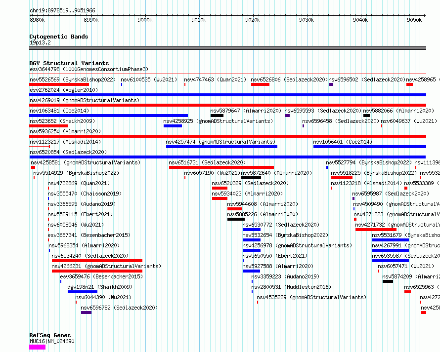Screen dimensions: 440x352
Task: Select nsv4535229 gnomAD variant label
Action: [x=311, y=297]
